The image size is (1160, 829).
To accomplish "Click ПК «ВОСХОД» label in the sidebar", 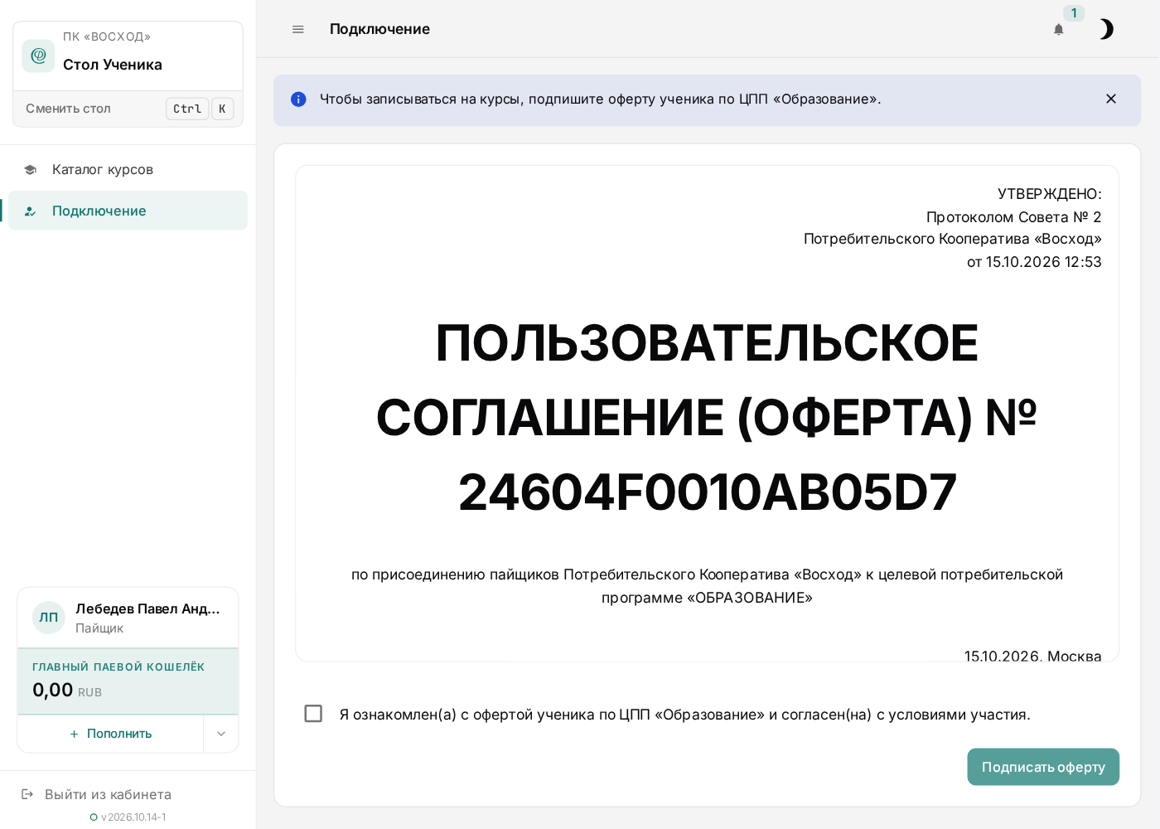I will click(107, 36).
